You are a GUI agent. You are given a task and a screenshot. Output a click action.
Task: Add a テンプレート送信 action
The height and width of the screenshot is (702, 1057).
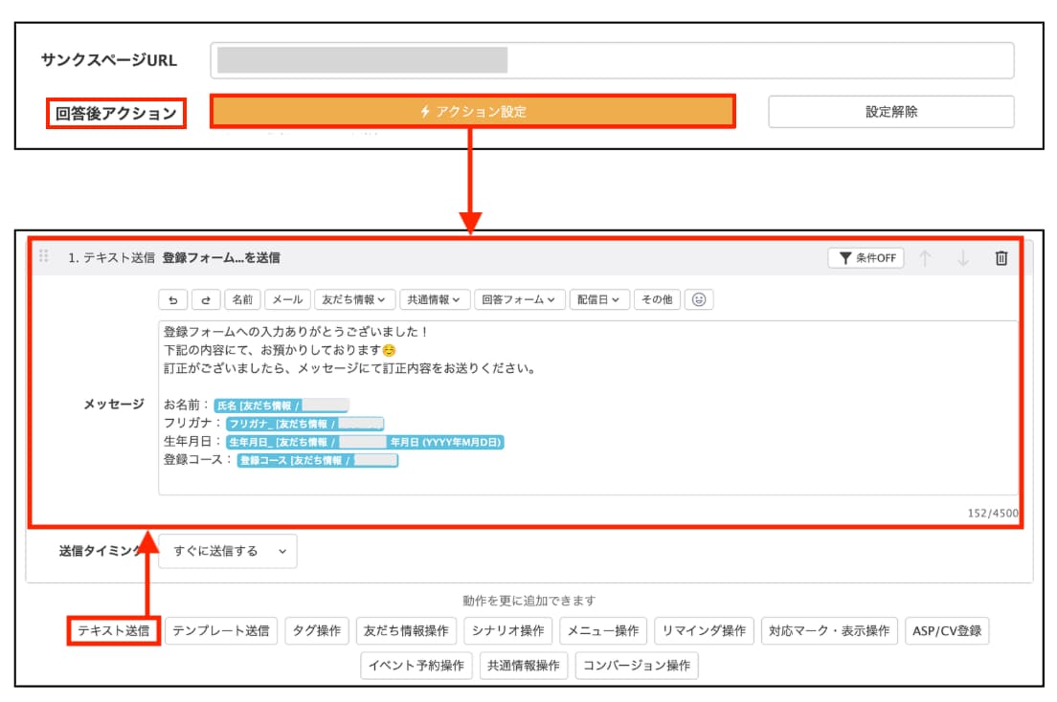pyautogui.click(x=222, y=630)
